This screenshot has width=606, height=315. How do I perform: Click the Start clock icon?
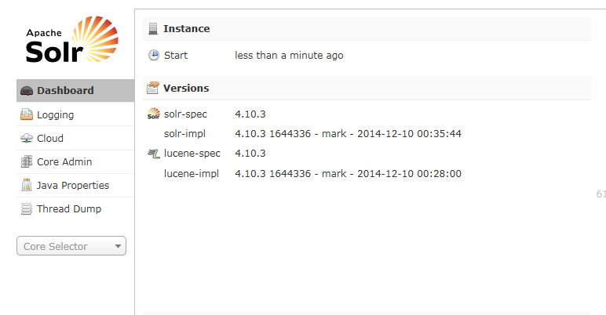[154, 56]
